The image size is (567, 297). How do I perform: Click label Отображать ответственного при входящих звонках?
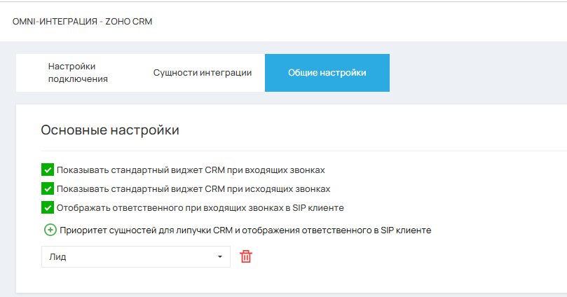pyautogui.click(x=200, y=208)
